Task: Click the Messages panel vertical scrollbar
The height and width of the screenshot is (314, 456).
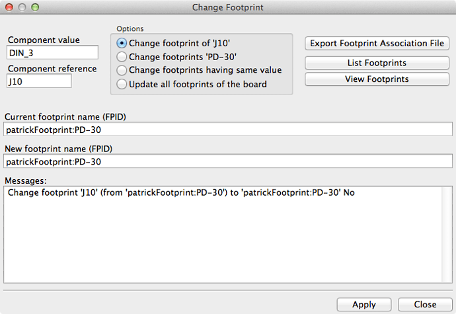Action: (x=447, y=235)
